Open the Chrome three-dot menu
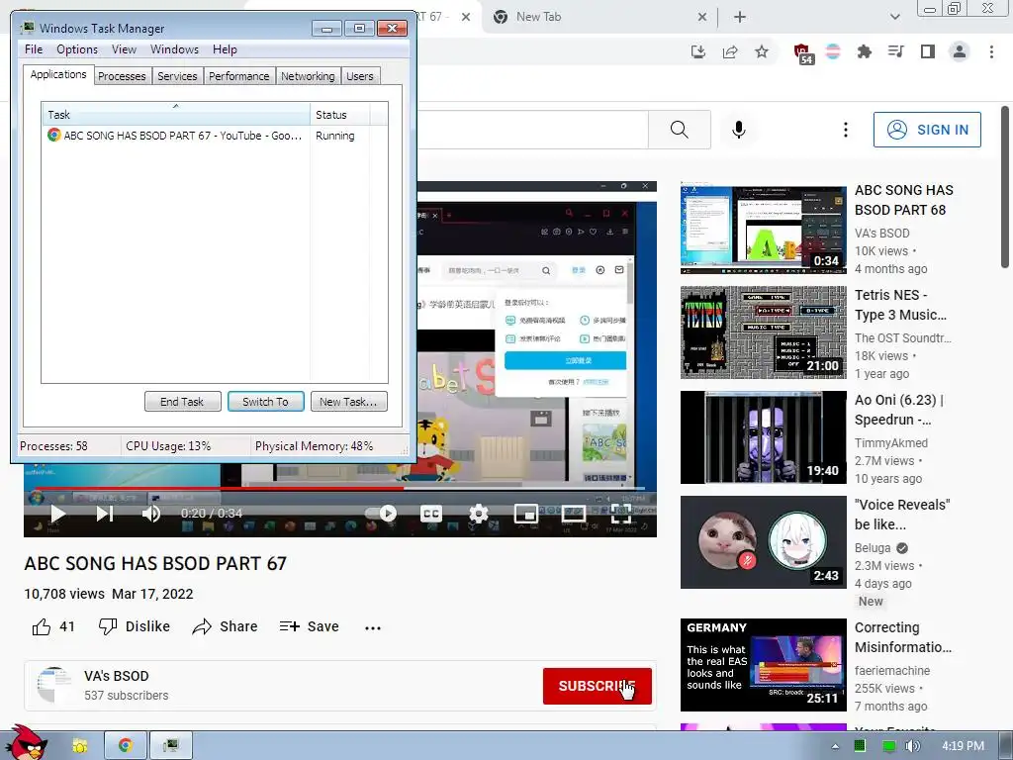The width and height of the screenshot is (1013, 760). point(991,51)
